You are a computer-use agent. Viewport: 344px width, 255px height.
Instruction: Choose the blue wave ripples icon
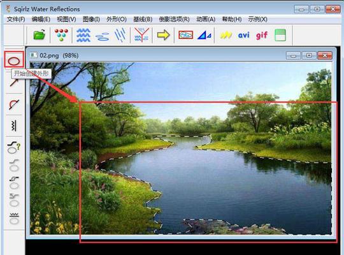point(83,35)
